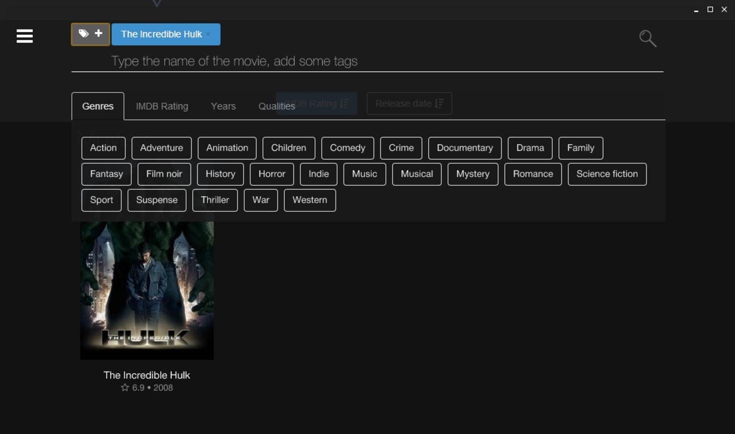Select the Genres tab
Viewport: 735px width, 434px height.
tap(98, 106)
